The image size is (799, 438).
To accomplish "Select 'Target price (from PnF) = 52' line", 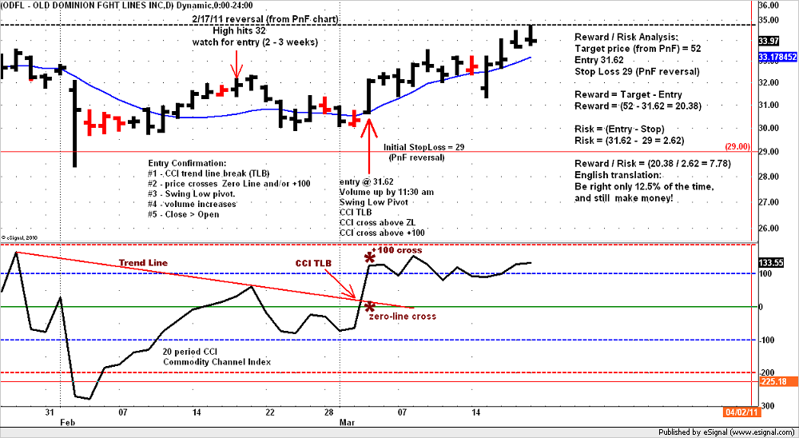I will click(x=638, y=49).
